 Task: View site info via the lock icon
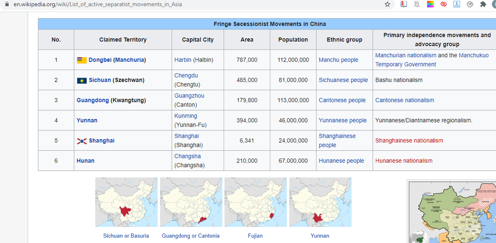point(7,5)
